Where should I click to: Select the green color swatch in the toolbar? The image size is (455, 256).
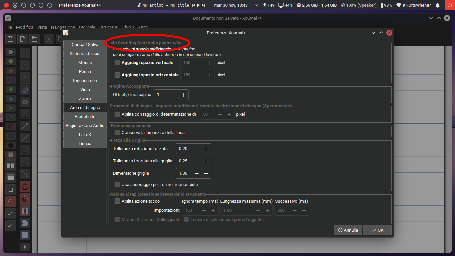pyautogui.click(x=10, y=89)
